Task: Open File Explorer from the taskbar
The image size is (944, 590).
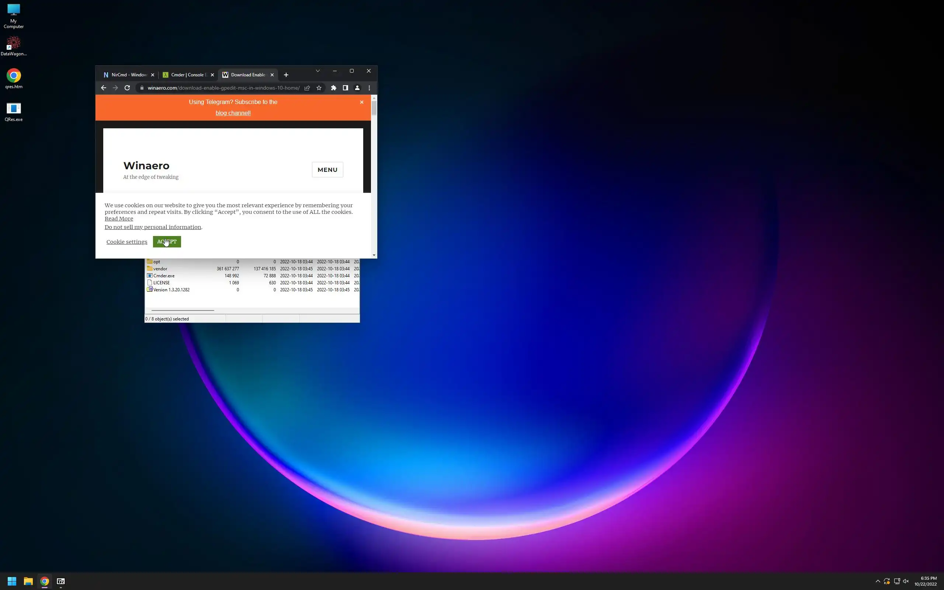Action: [x=28, y=581]
